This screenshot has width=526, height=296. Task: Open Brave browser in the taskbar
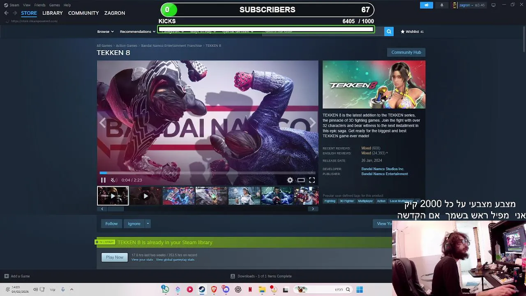click(x=214, y=289)
